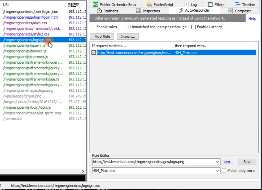Click the Inspectors magnifier icon

tap(138, 11)
